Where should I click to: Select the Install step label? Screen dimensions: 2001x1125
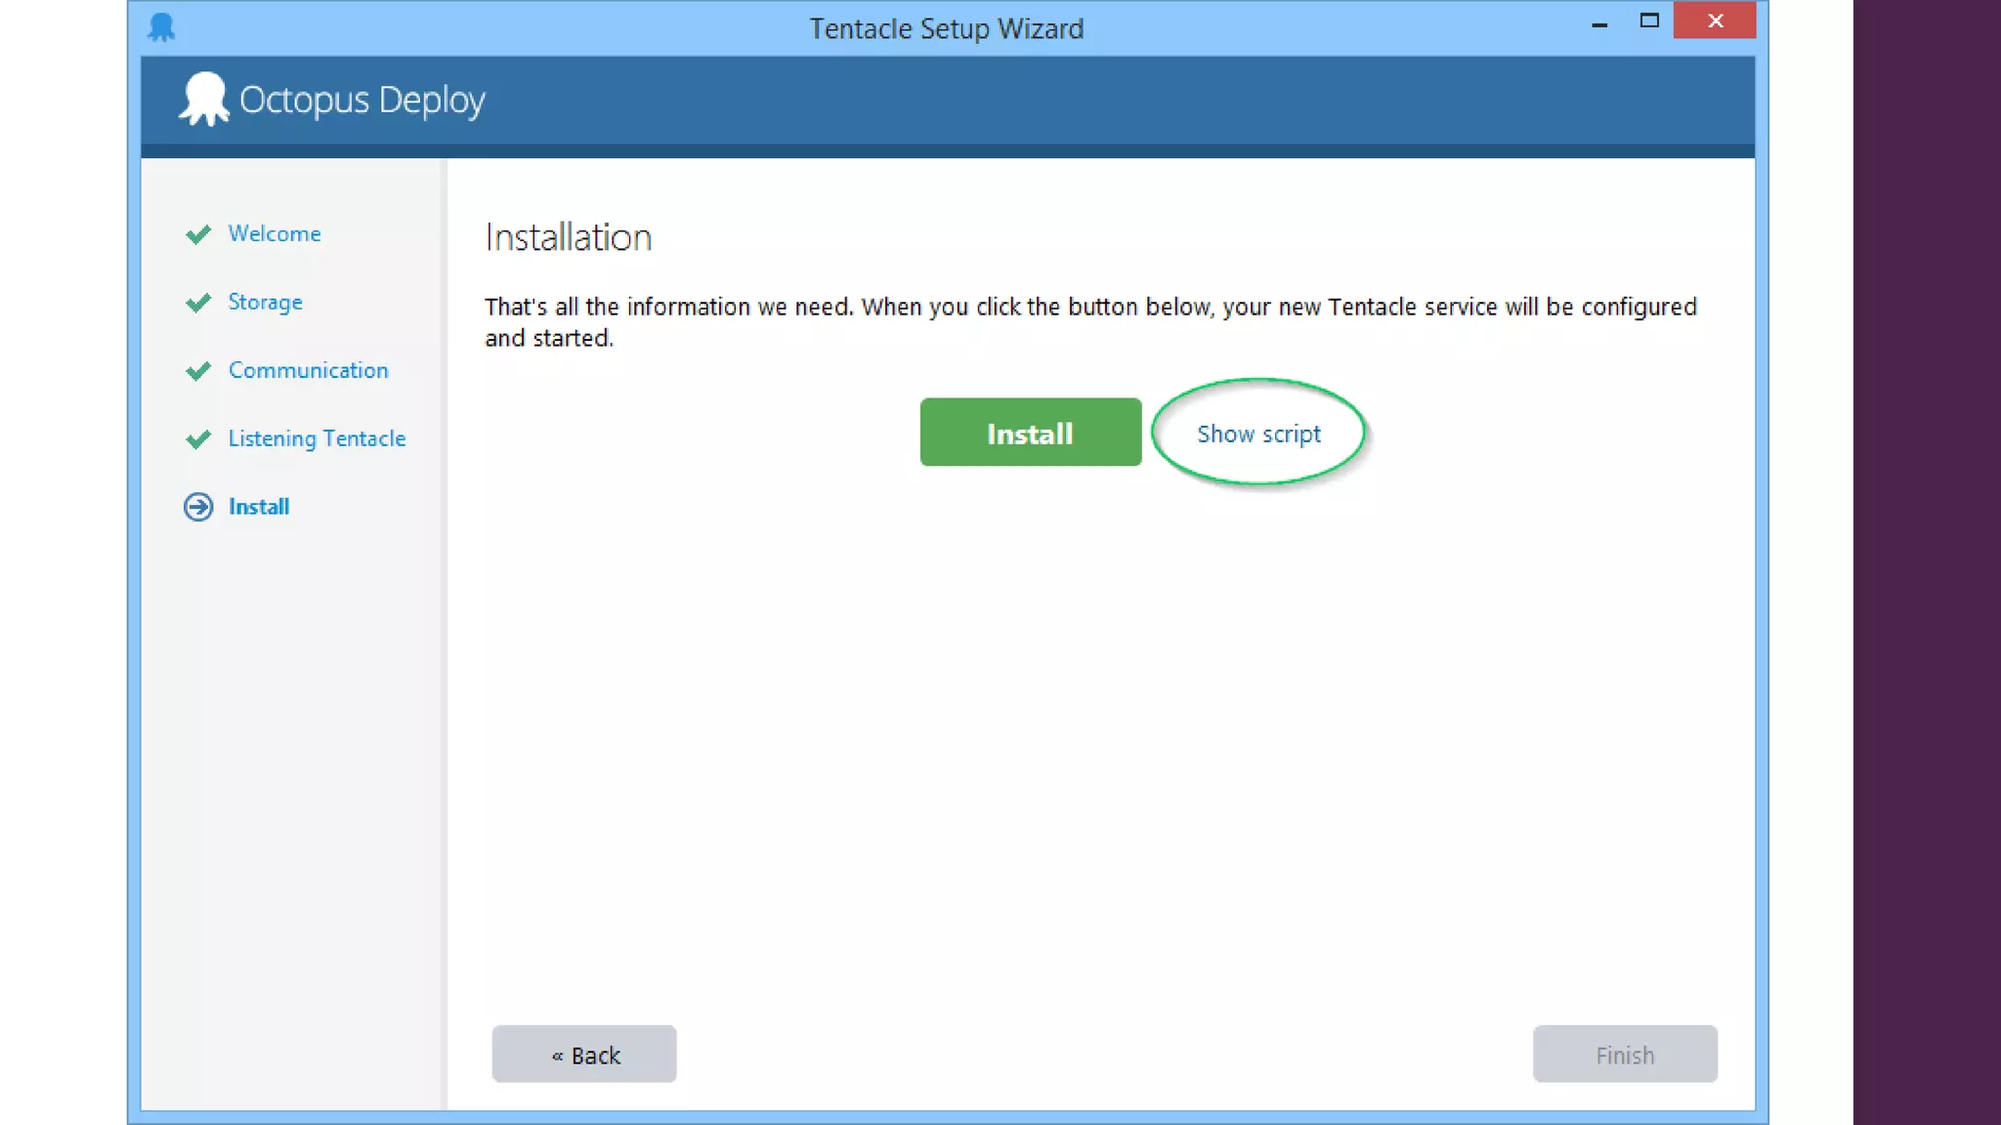pyautogui.click(x=259, y=507)
